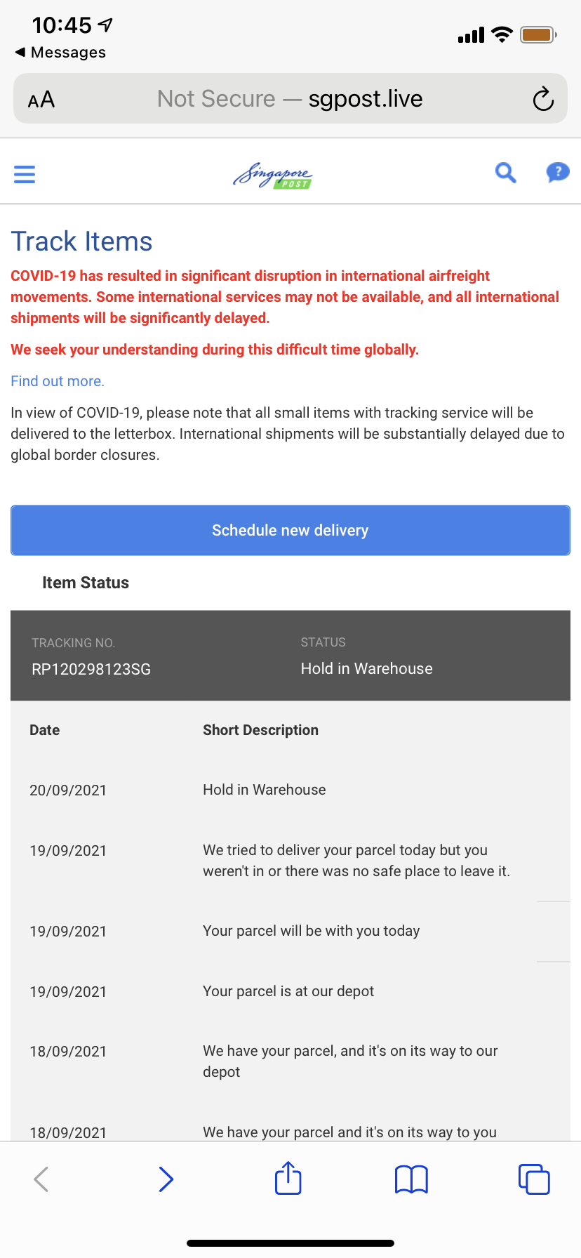Select tracking number RP120298123SG
Screen dimensions: 581x1258
pos(91,669)
